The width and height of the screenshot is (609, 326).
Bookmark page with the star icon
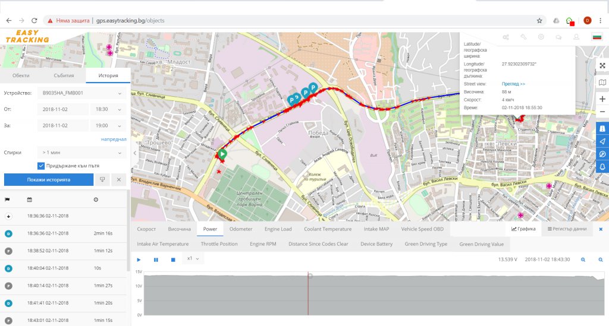coord(539,21)
